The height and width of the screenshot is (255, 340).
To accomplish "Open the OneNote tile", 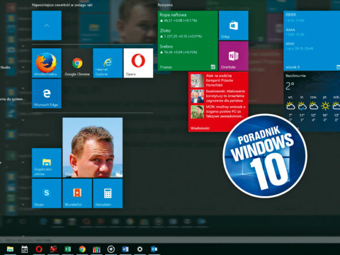I will tap(233, 56).
